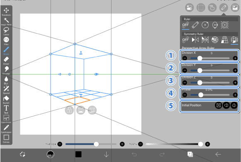Turn the Symmetry Ruler OFF
This screenshot has height=162, width=241.
tap(185, 40)
